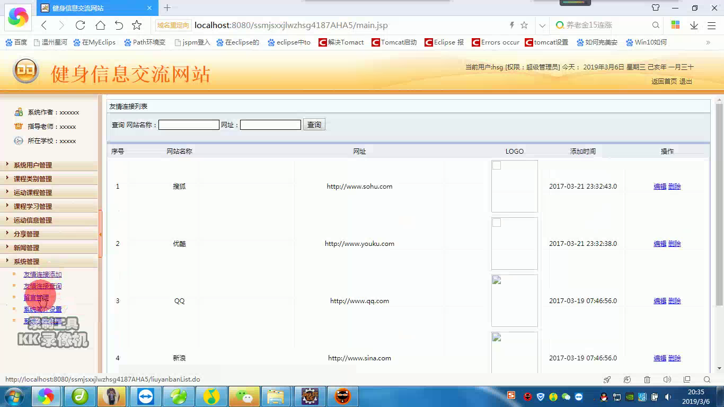Edit the 搜狐 row

660,187
